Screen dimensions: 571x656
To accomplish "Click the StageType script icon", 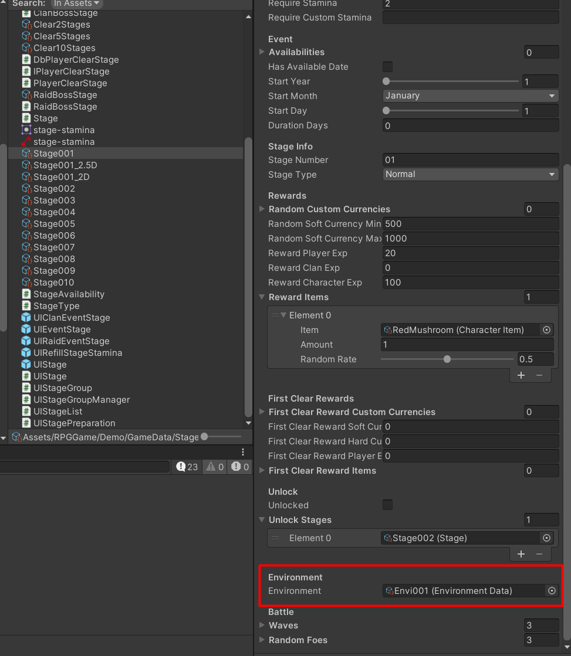I will (26, 305).
